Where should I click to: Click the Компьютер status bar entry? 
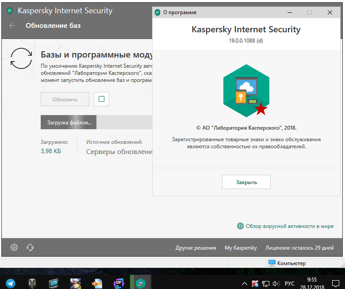(287, 263)
